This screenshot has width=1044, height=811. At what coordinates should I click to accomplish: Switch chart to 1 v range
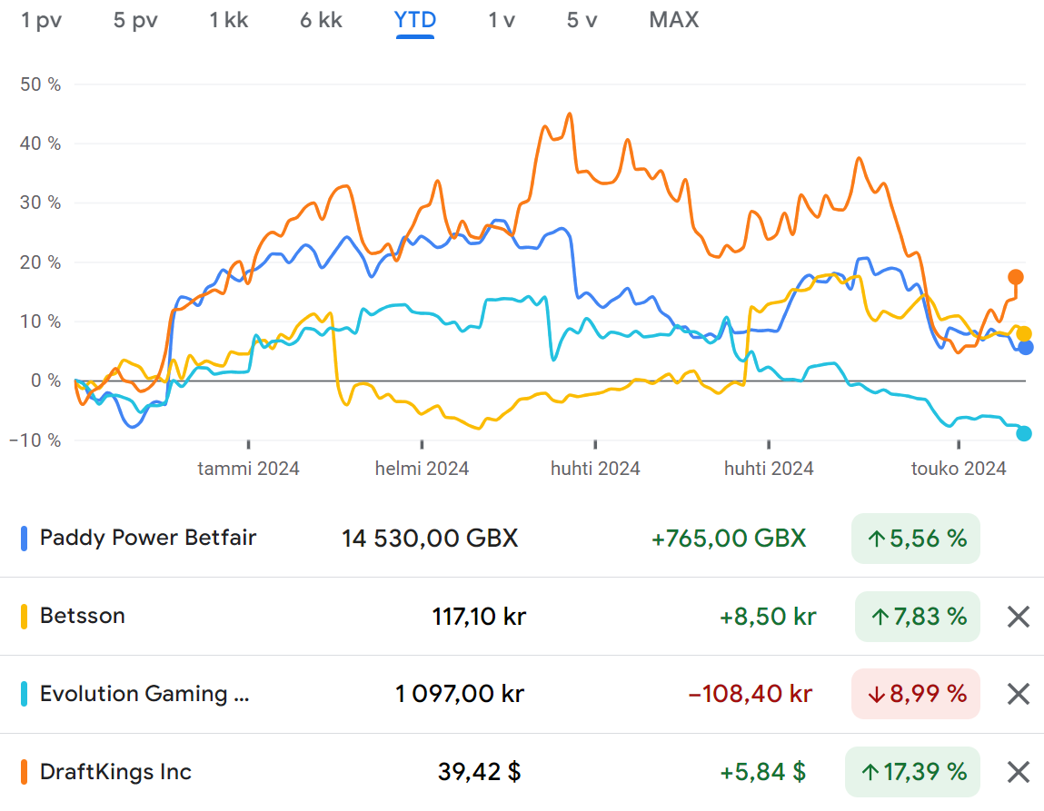point(502,20)
